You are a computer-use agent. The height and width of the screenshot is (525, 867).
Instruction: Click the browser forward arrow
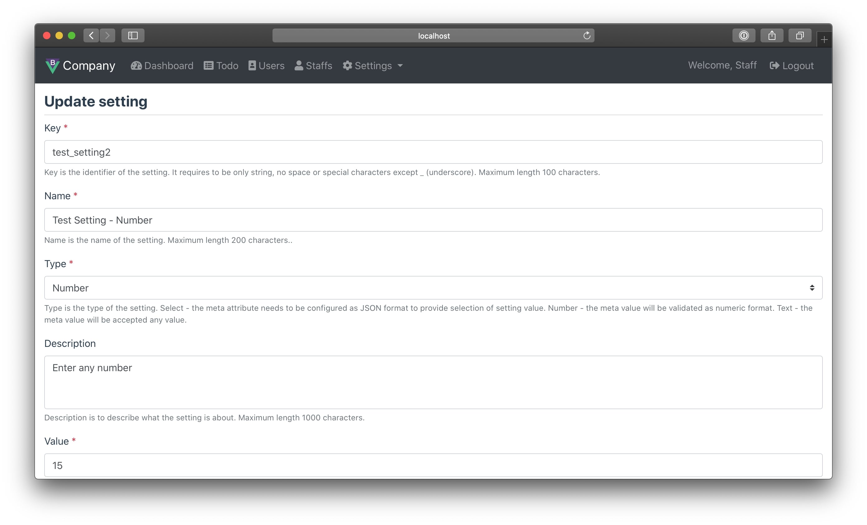tap(107, 35)
